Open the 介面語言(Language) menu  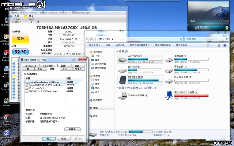(80, 13)
